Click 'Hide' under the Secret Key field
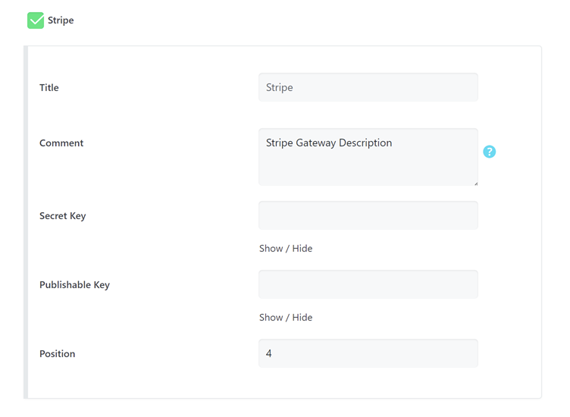 coord(302,249)
